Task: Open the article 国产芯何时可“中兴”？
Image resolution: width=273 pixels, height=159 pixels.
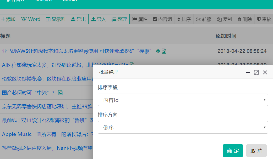Action: (x=28, y=93)
